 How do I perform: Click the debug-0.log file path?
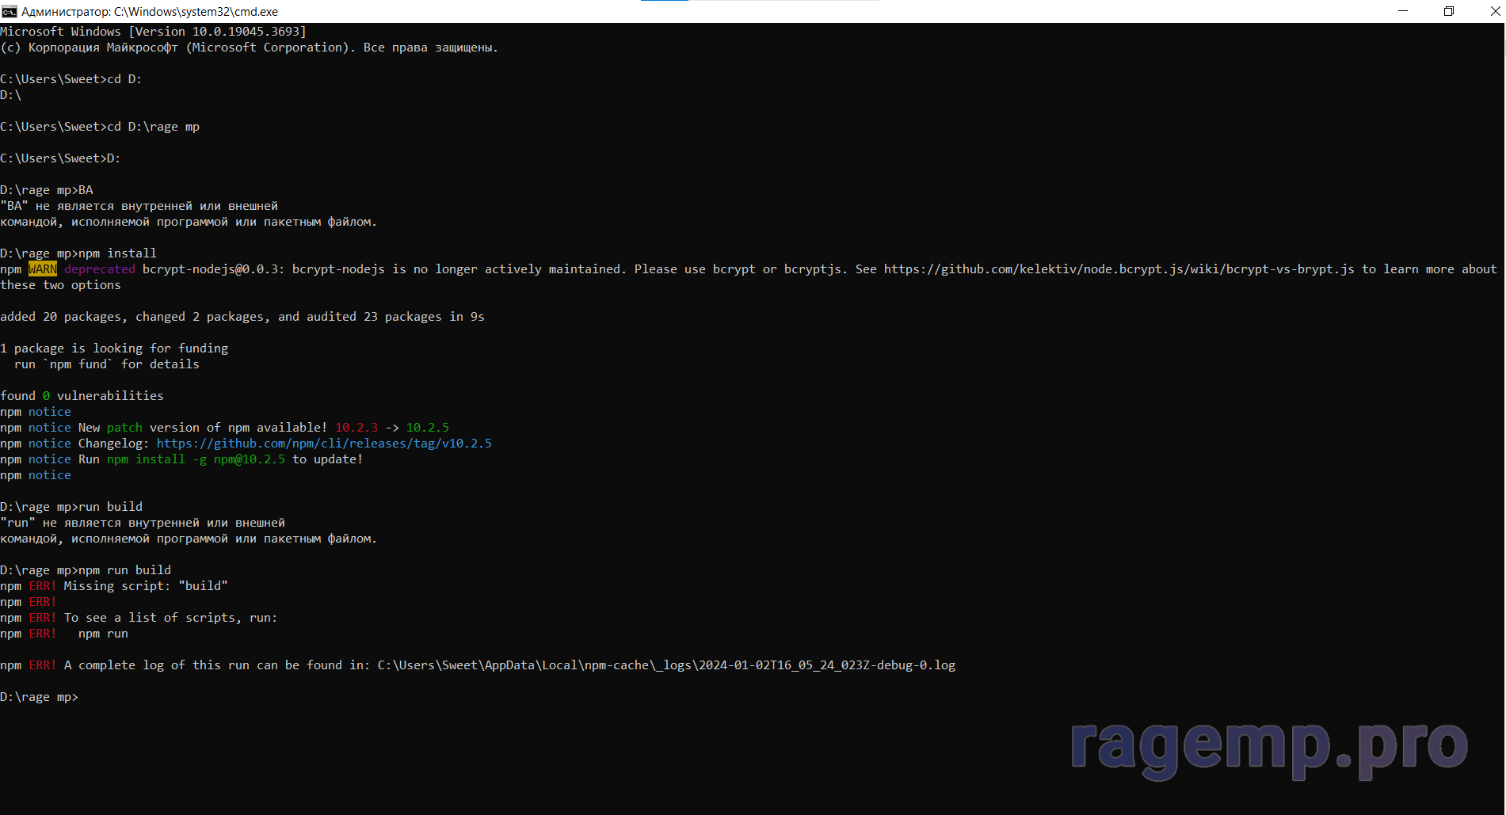pyautogui.click(x=665, y=665)
